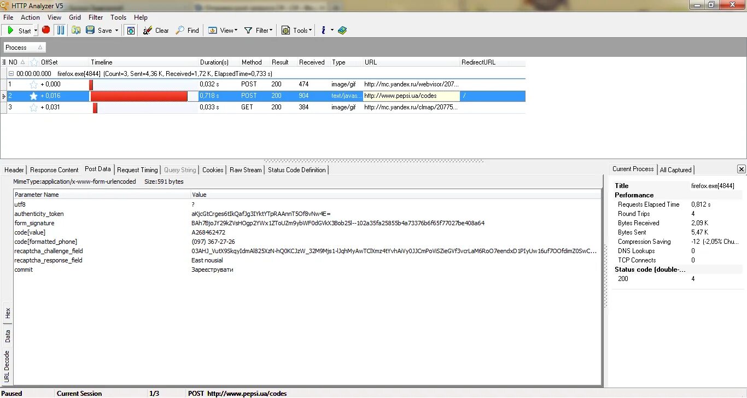This screenshot has width=747, height=398.
Task: Switch to the vertical URL Decode tab
Action: [8, 366]
